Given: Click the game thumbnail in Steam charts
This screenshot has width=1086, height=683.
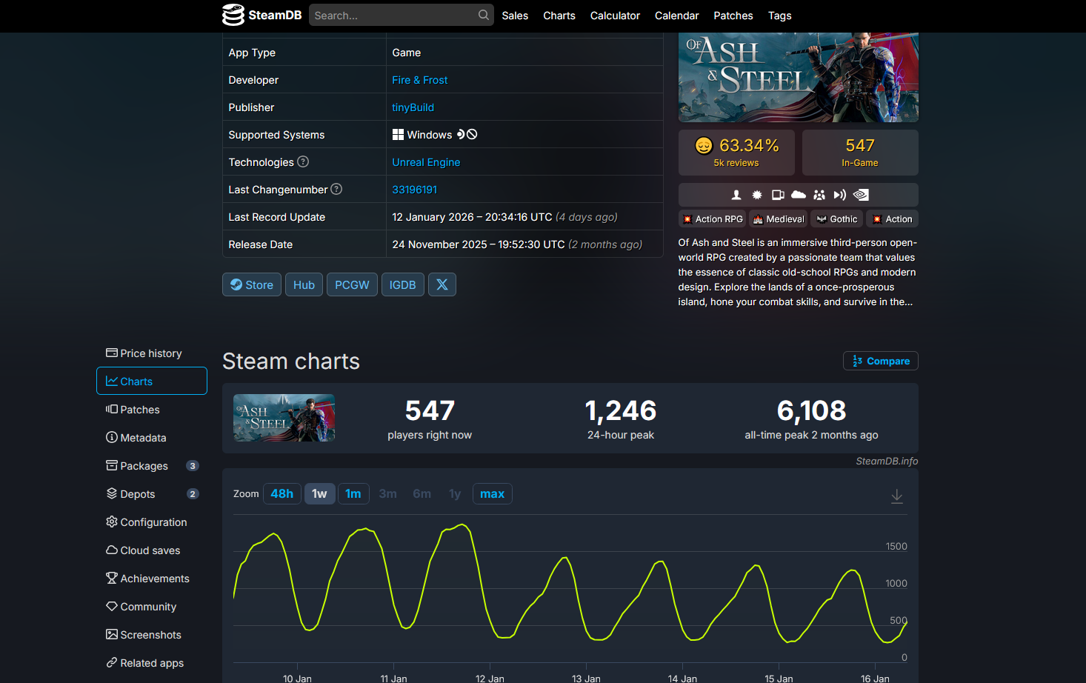Looking at the screenshot, I should pos(284,418).
